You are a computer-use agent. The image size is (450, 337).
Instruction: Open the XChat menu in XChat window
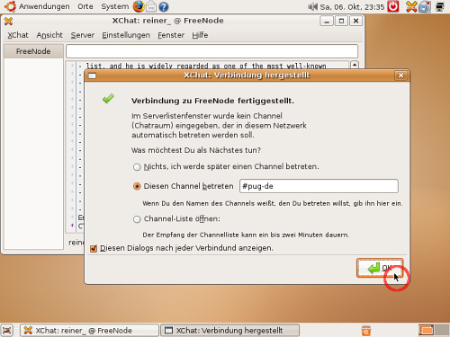pos(18,35)
